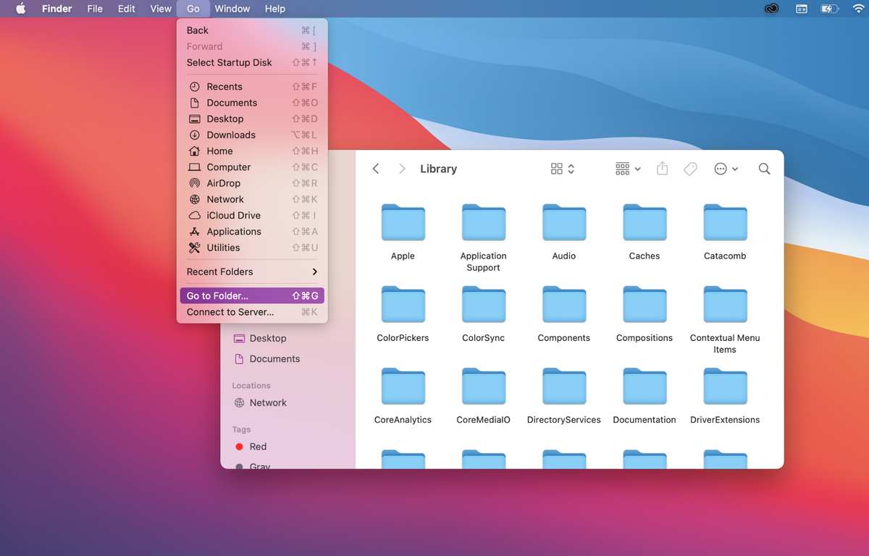Click the Wi-Fi status icon
Viewport: 869px width, 556px height.
[x=857, y=9]
